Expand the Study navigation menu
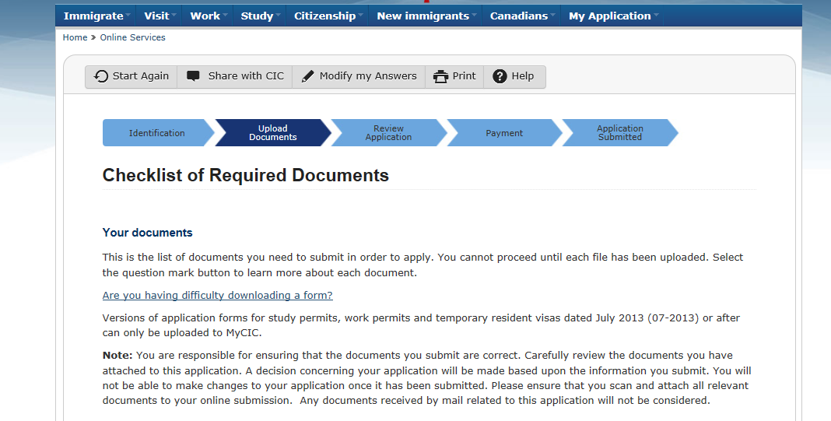Viewport: 831px width, 421px height. pos(259,16)
